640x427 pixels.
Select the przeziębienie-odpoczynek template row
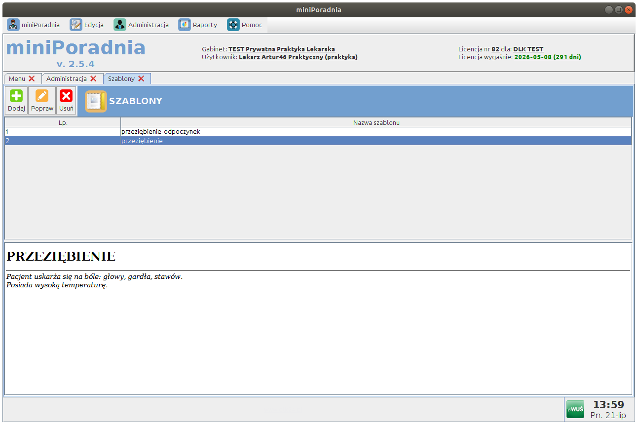(160, 132)
